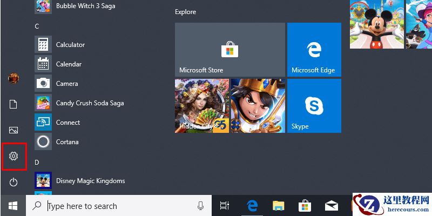Viewport: 432px width, 216px height.
Task: Click the Windows Start button
Action: pos(13,206)
